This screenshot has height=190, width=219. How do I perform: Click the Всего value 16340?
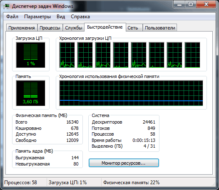[72, 122]
